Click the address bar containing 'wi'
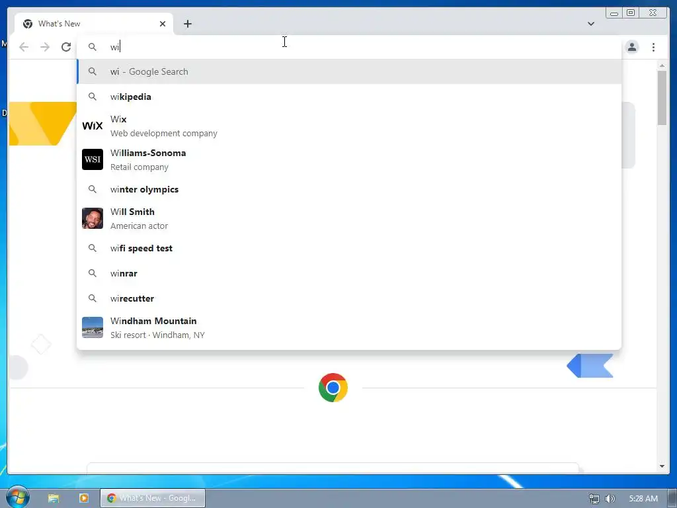The image size is (677, 508). 349,47
